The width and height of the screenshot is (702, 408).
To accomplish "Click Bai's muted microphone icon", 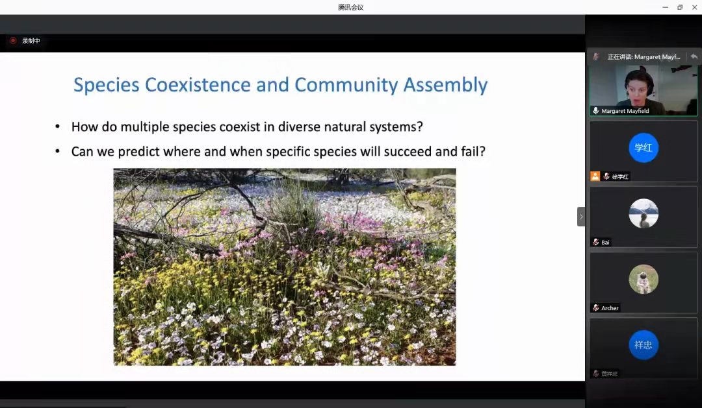I will 595,242.
